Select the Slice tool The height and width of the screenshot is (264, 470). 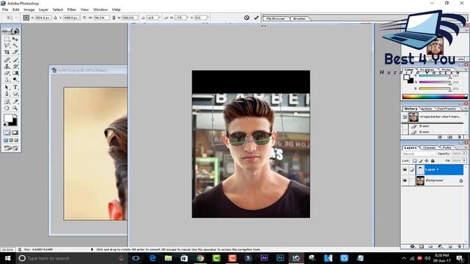click(x=15, y=52)
